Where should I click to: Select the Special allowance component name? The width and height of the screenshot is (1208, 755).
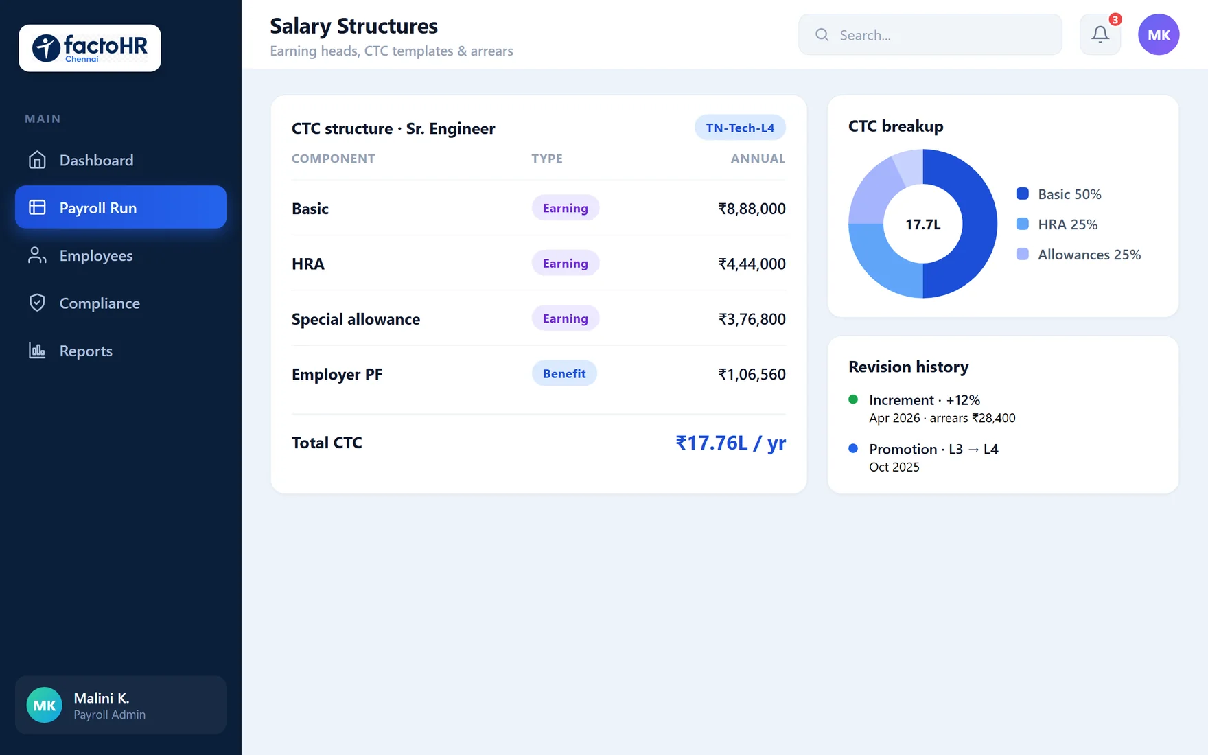pos(356,319)
